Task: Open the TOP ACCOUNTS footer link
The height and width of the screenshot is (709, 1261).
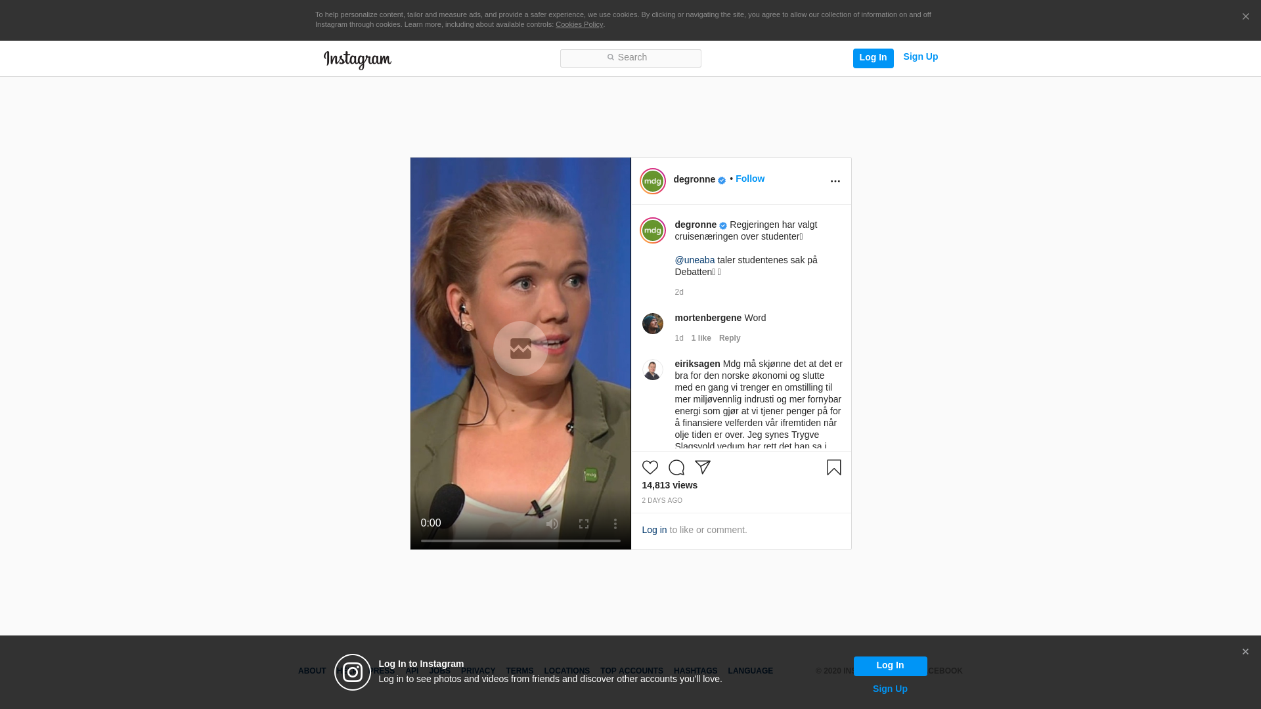Action: 632,671
